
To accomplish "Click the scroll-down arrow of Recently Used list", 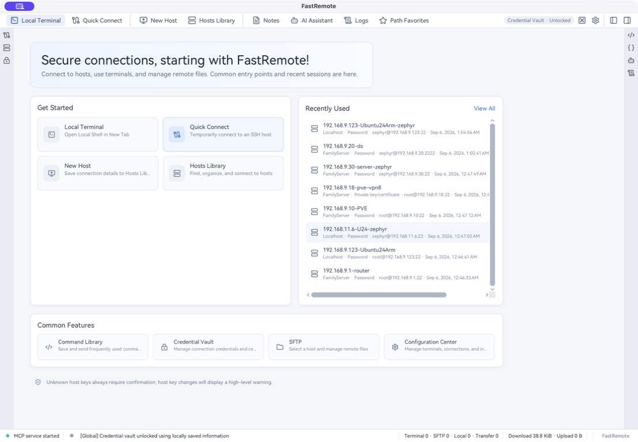I will [492, 289].
